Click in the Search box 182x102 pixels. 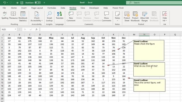pos(154,3)
